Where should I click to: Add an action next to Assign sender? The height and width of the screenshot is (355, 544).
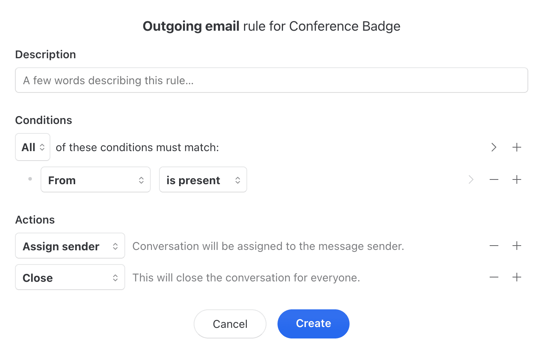(517, 246)
